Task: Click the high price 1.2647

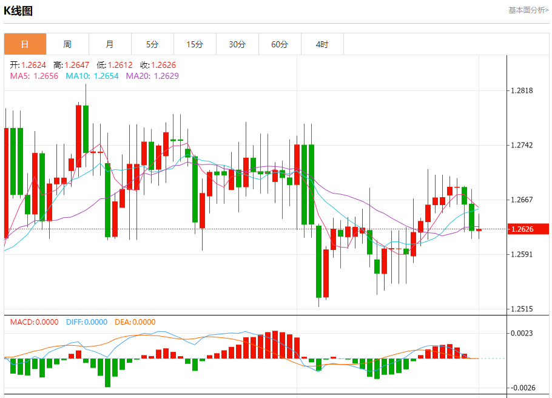Action: point(77,65)
